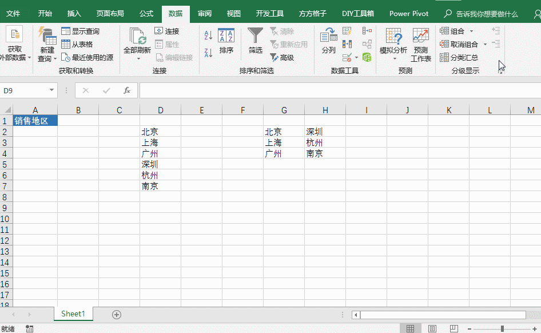The height and width of the screenshot is (333, 541).
Task: Switch to Page Layout view in status bar
Action: (432, 328)
